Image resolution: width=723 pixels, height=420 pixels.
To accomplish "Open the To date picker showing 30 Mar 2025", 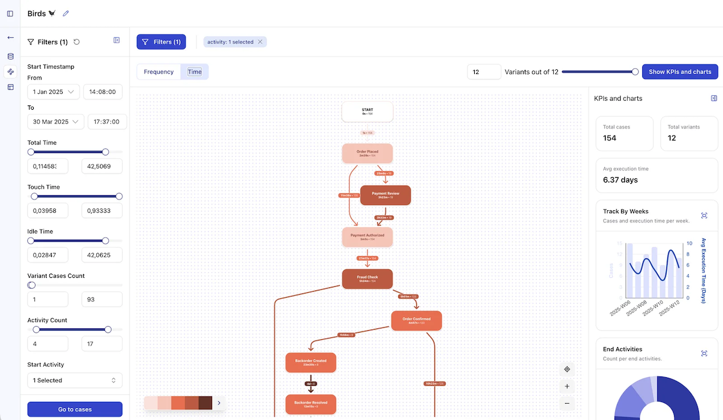I will (55, 121).
